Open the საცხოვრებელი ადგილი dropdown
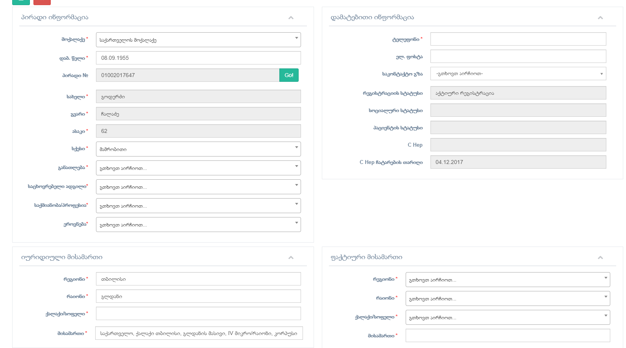626x348 pixels. point(198,187)
